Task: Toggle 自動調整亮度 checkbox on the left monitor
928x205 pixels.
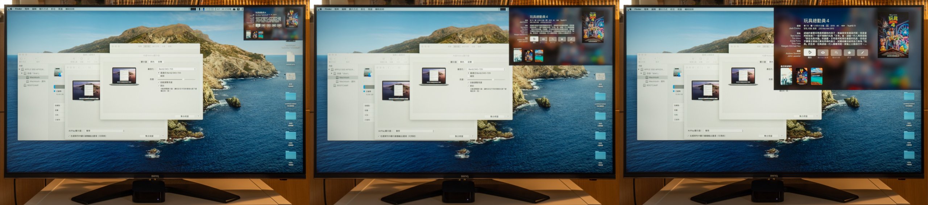Action: point(159,82)
